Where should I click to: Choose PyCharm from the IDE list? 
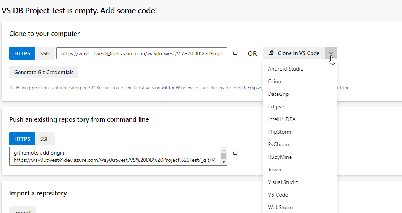tap(300, 144)
